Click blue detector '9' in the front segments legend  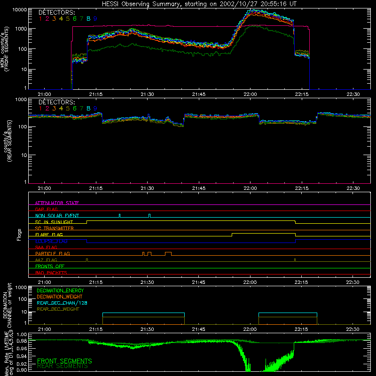click(x=95, y=19)
